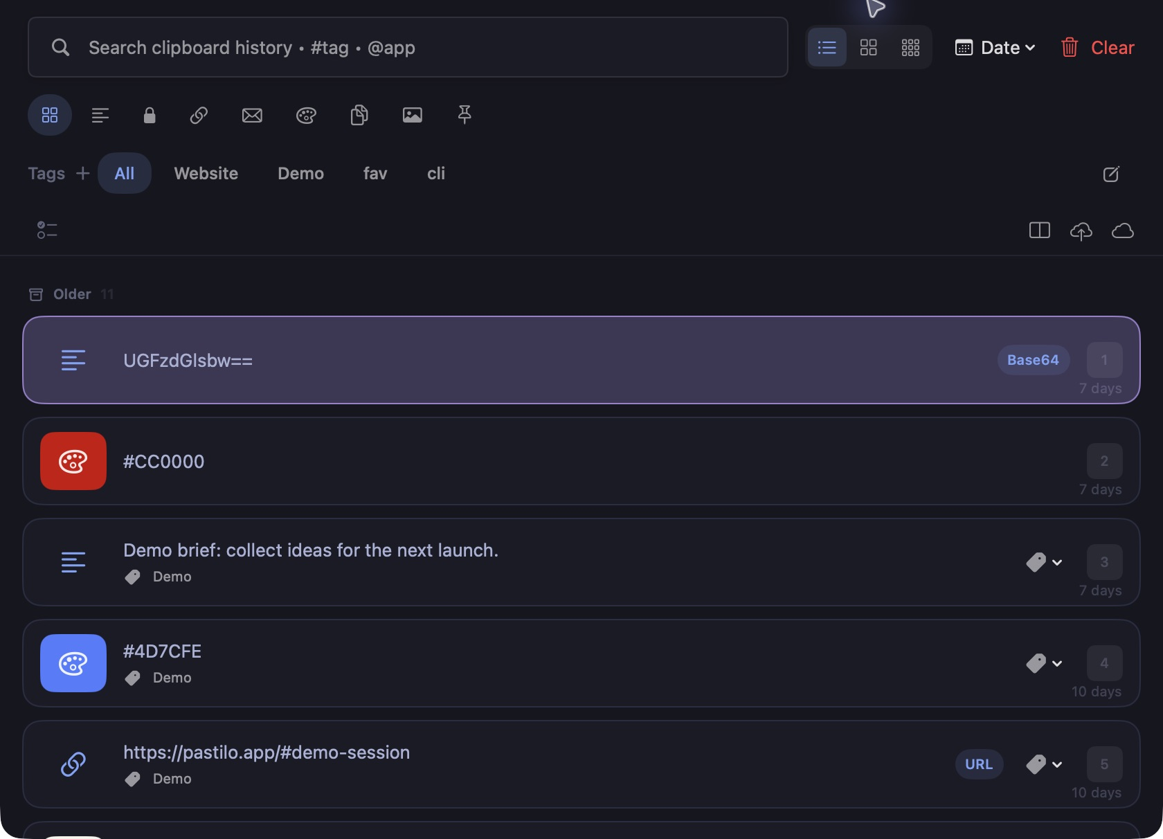Open the tag dropdown on #4D7CFE row
Screen dimensions: 1163x839
(1044, 663)
